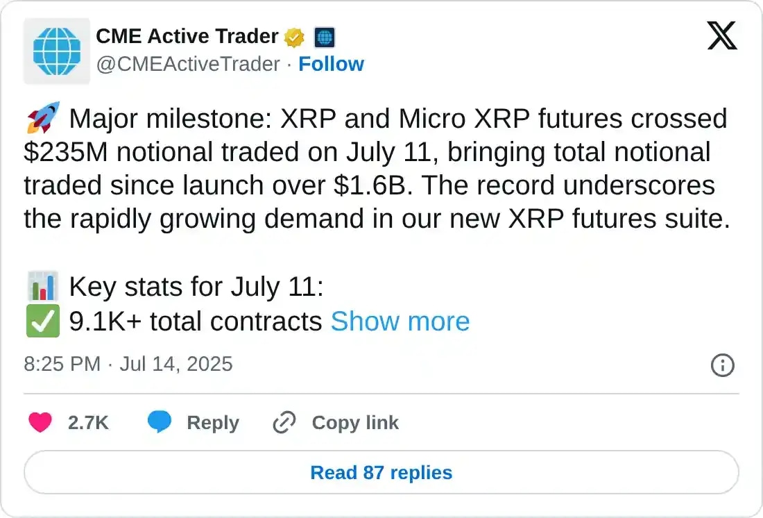Toggle the green checkmark stats line
Image resolution: width=763 pixels, height=518 pixels.
[43, 321]
